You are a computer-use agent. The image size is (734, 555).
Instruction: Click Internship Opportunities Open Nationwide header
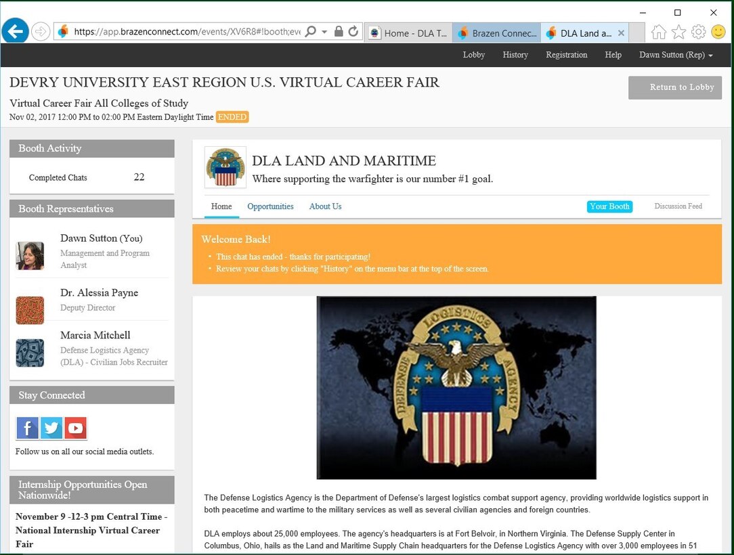tap(92, 490)
